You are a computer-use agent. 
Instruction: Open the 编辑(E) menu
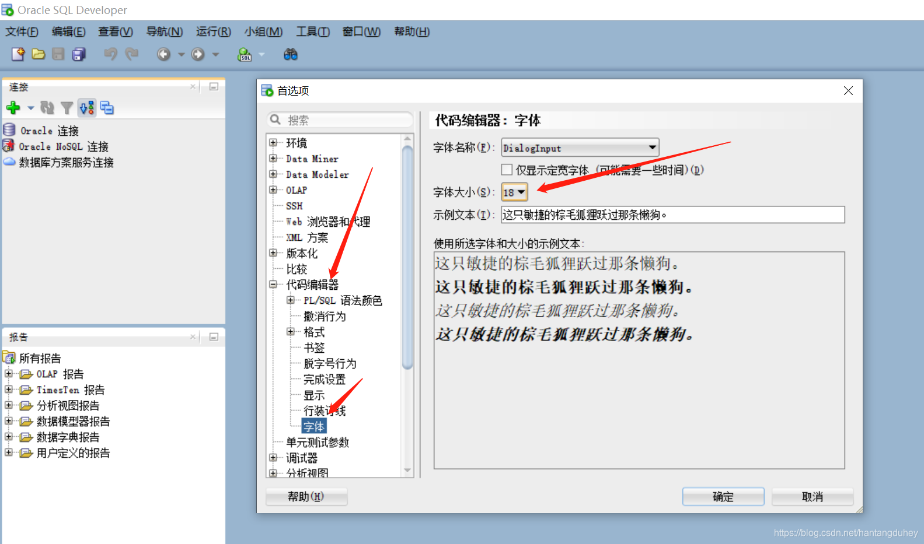click(68, 31)
